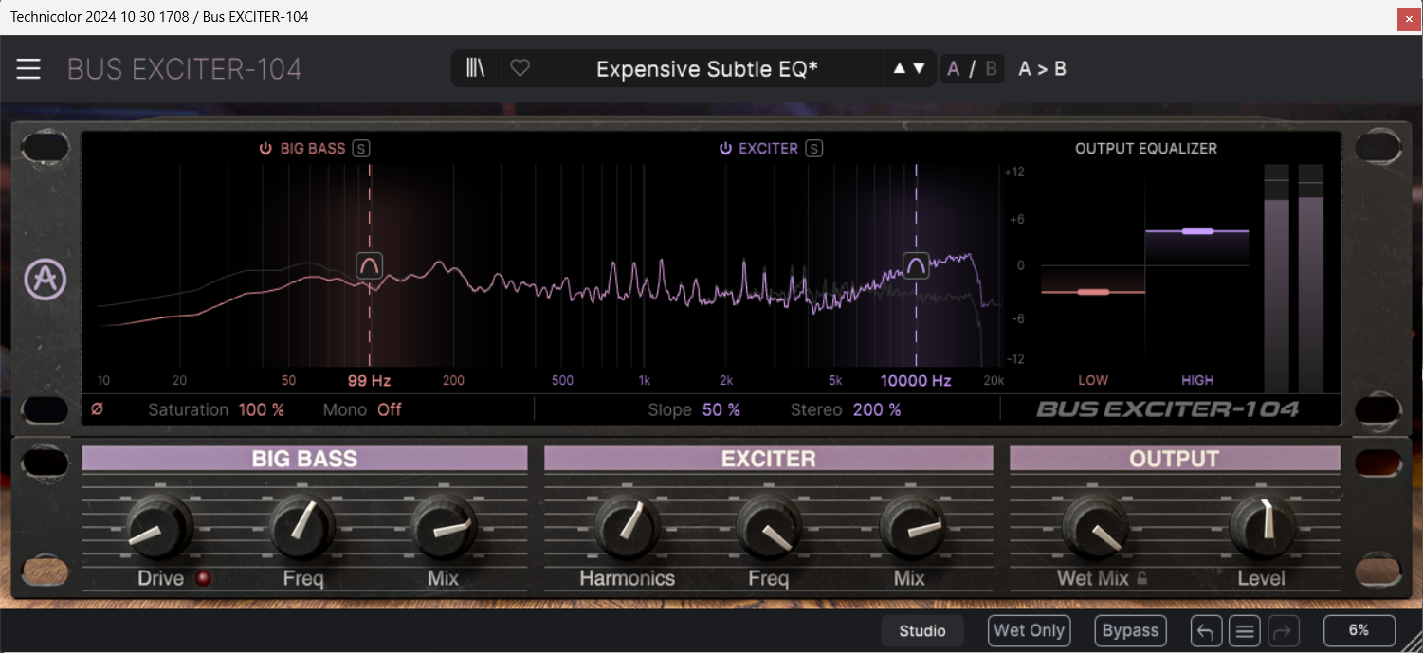Close the plugin window
1423x653 pixels.
coord(1409,18)
